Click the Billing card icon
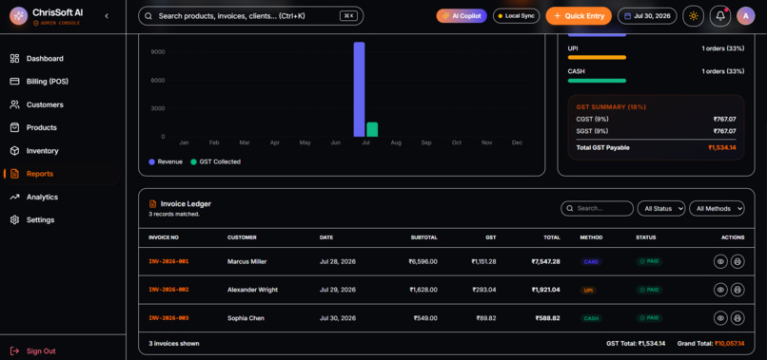The height and width of the screenshot is (360, 767). click(x=14, y=82)
